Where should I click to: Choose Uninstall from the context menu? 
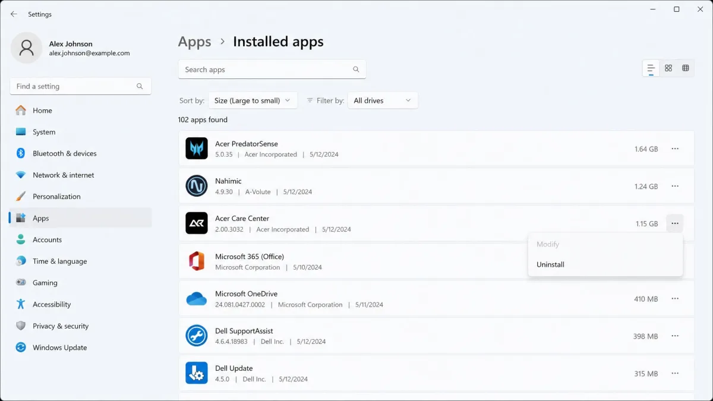pos(605,264)
